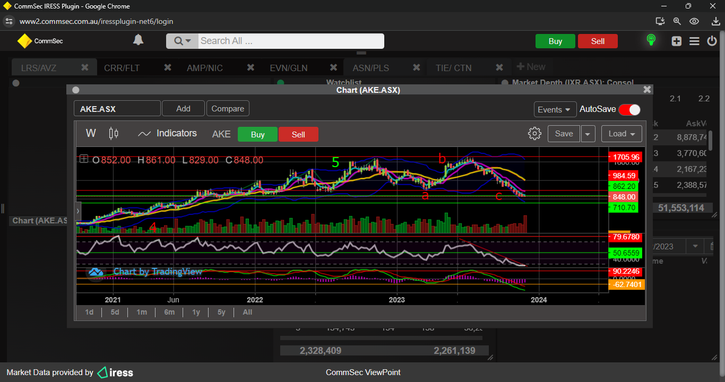Open the Events dropdown

tap(555, 109)
